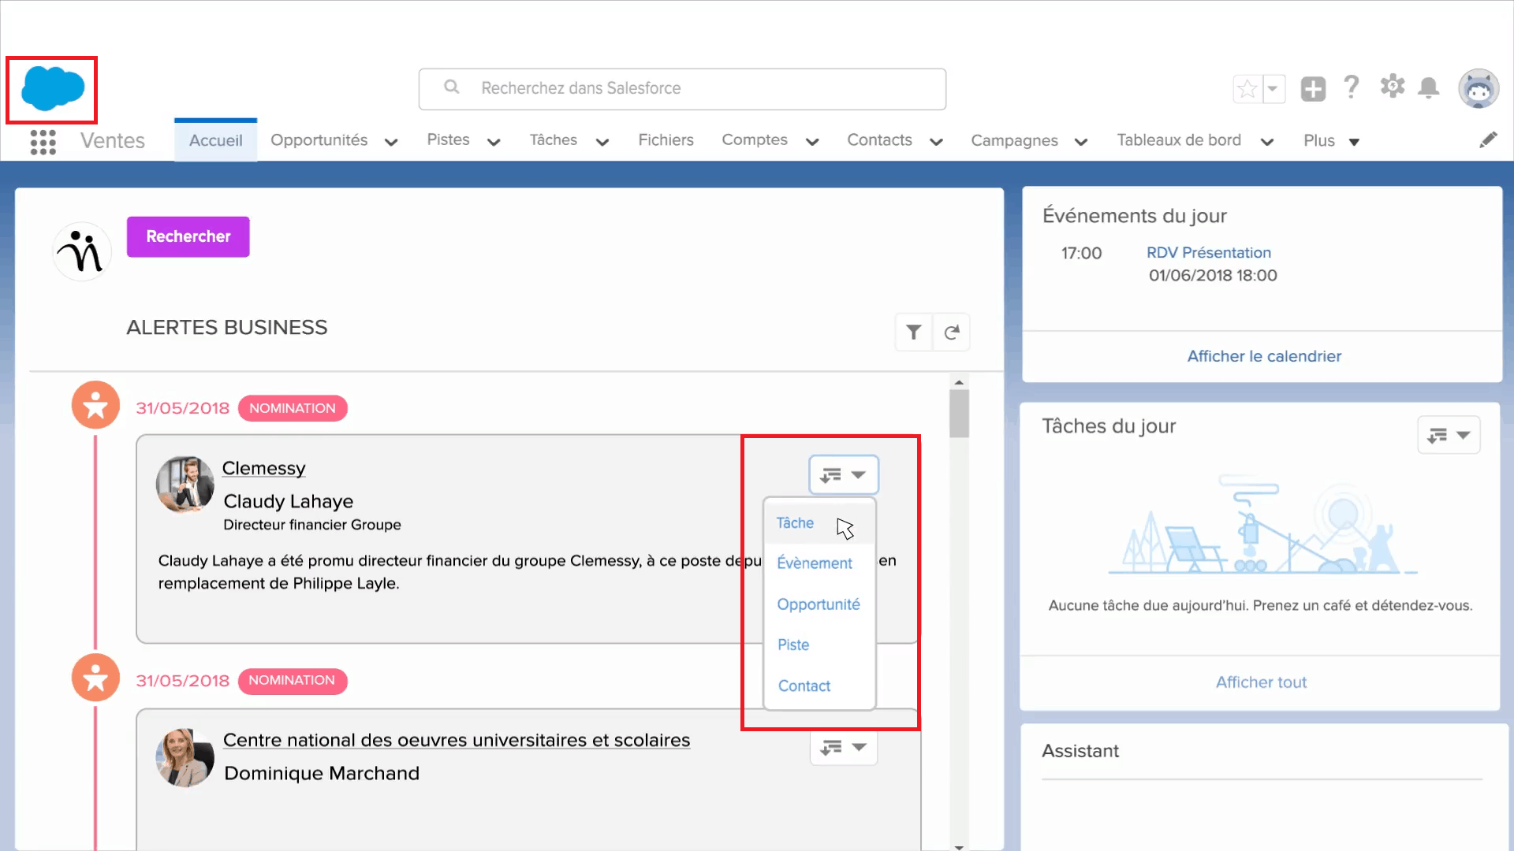Click Dominique Marchand's profile photo

[x=185, y=757]
